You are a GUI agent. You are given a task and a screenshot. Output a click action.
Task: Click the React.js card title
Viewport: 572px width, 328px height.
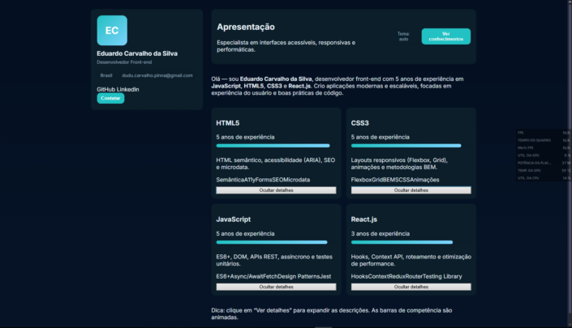point(363,219)
